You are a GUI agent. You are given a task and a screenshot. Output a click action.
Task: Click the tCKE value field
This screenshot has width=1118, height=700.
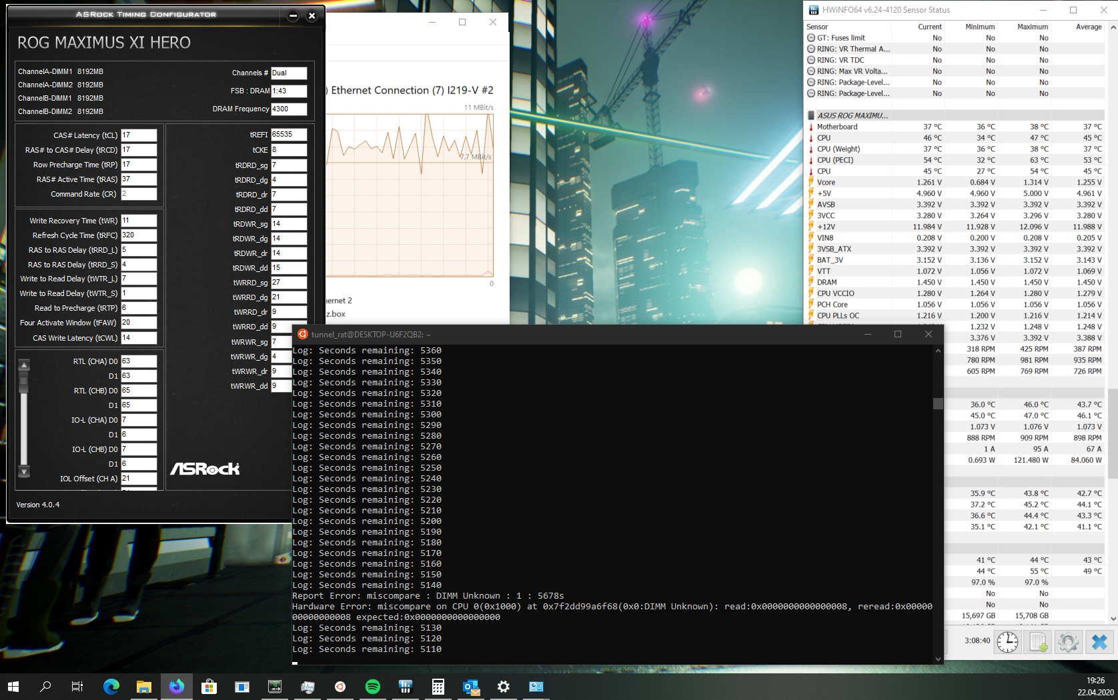coord(289,150)
